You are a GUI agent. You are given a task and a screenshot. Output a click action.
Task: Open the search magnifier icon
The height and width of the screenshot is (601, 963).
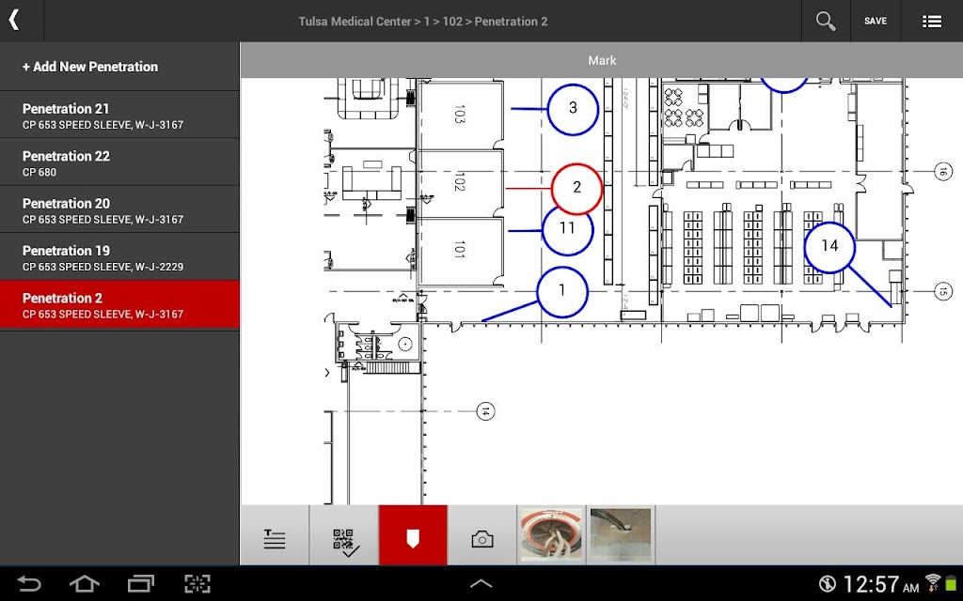(826, 21)
